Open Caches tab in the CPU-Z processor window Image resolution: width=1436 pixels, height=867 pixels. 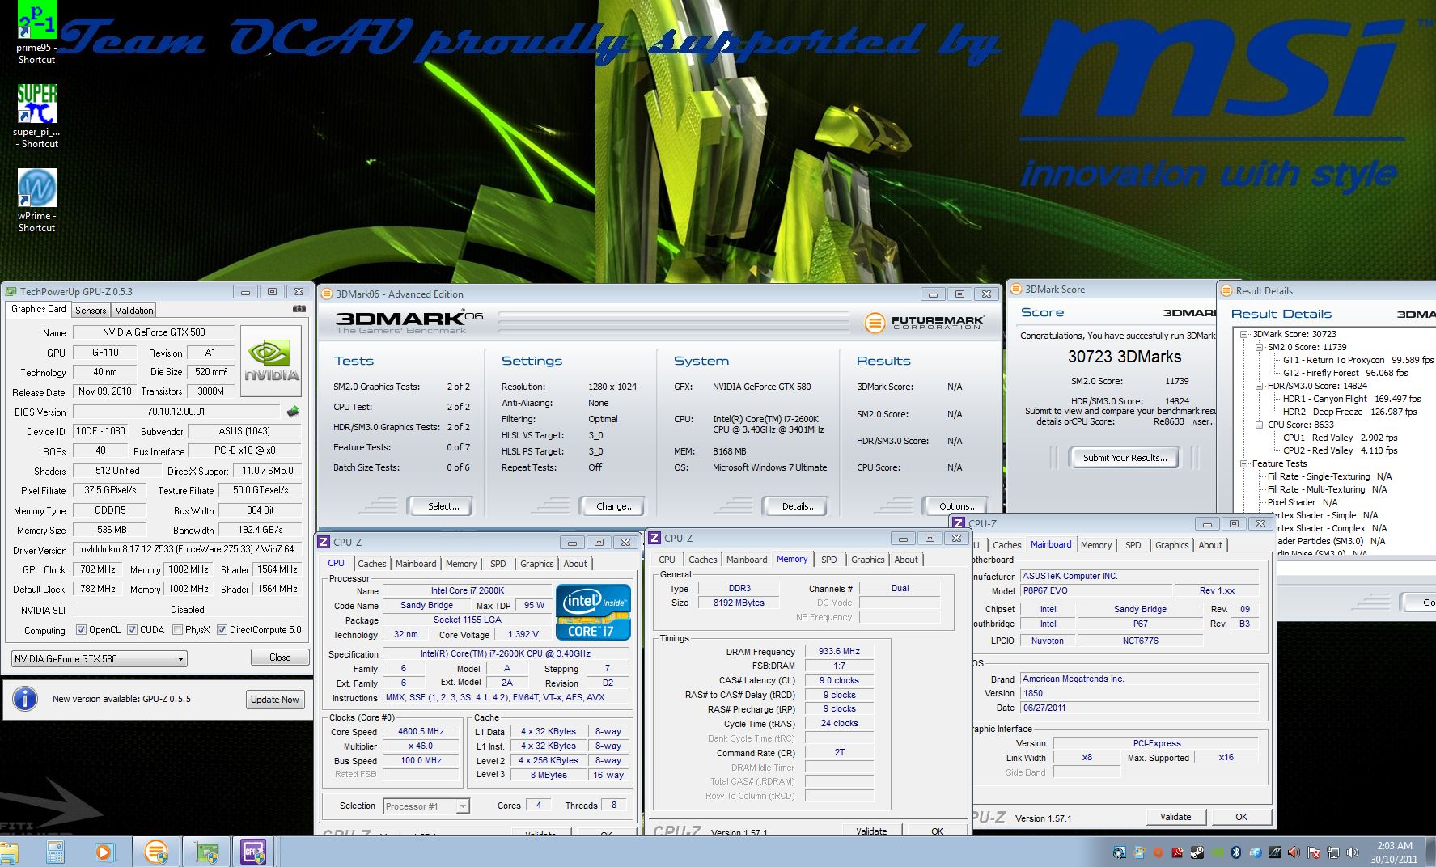(372, 564)
